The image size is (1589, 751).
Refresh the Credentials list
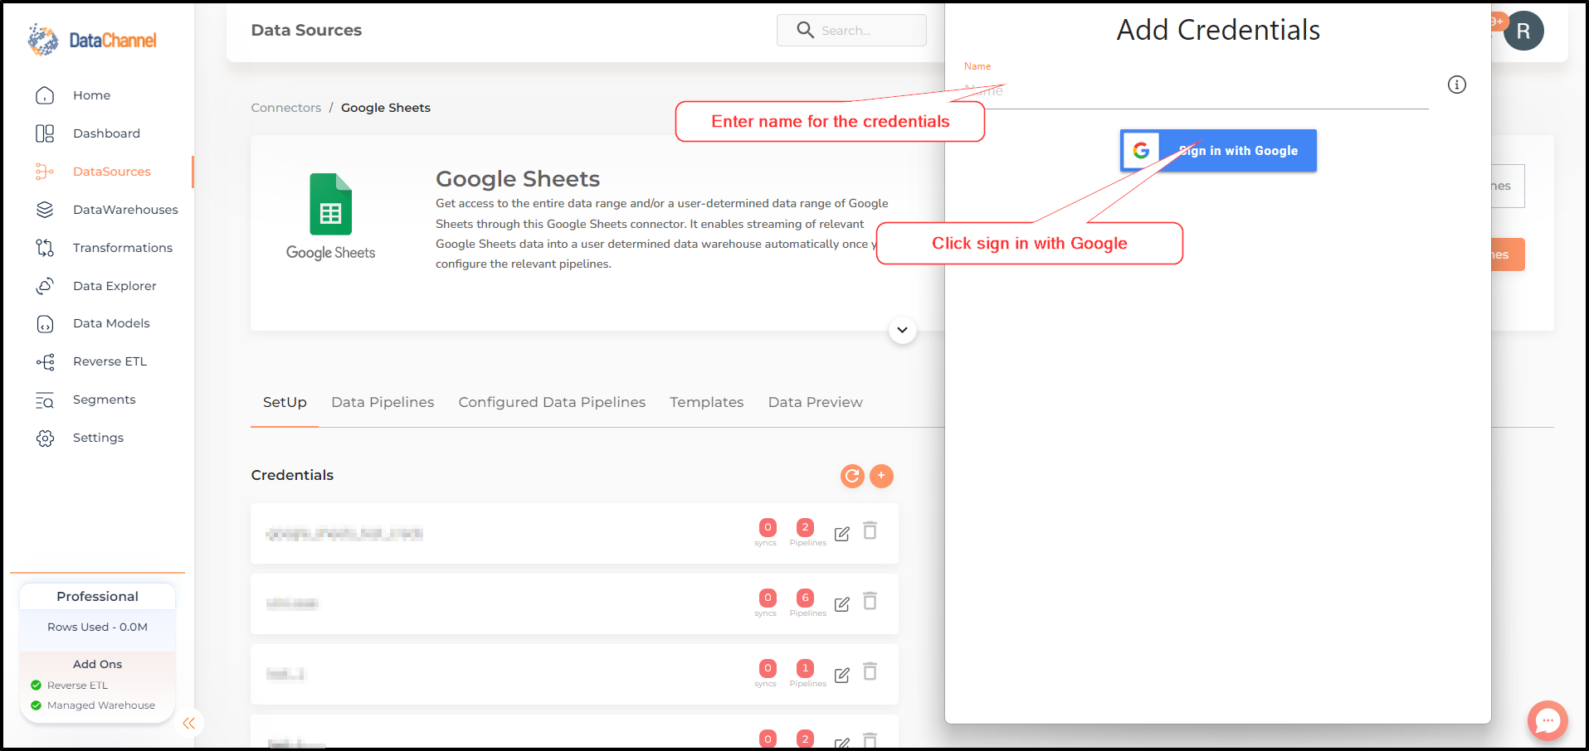852,476
